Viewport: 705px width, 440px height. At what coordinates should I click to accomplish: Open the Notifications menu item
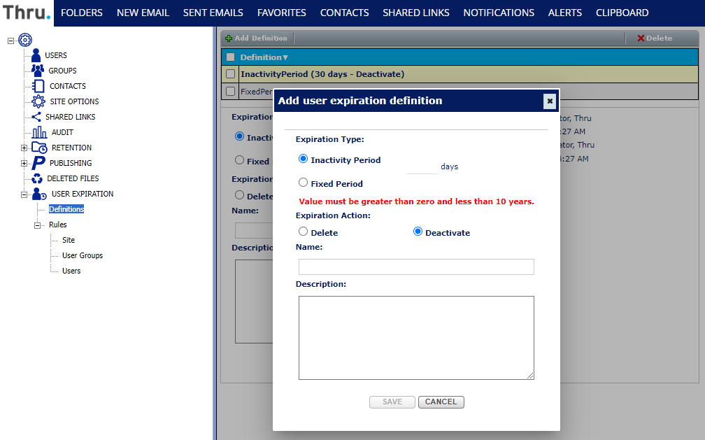[x=499, y=13]
